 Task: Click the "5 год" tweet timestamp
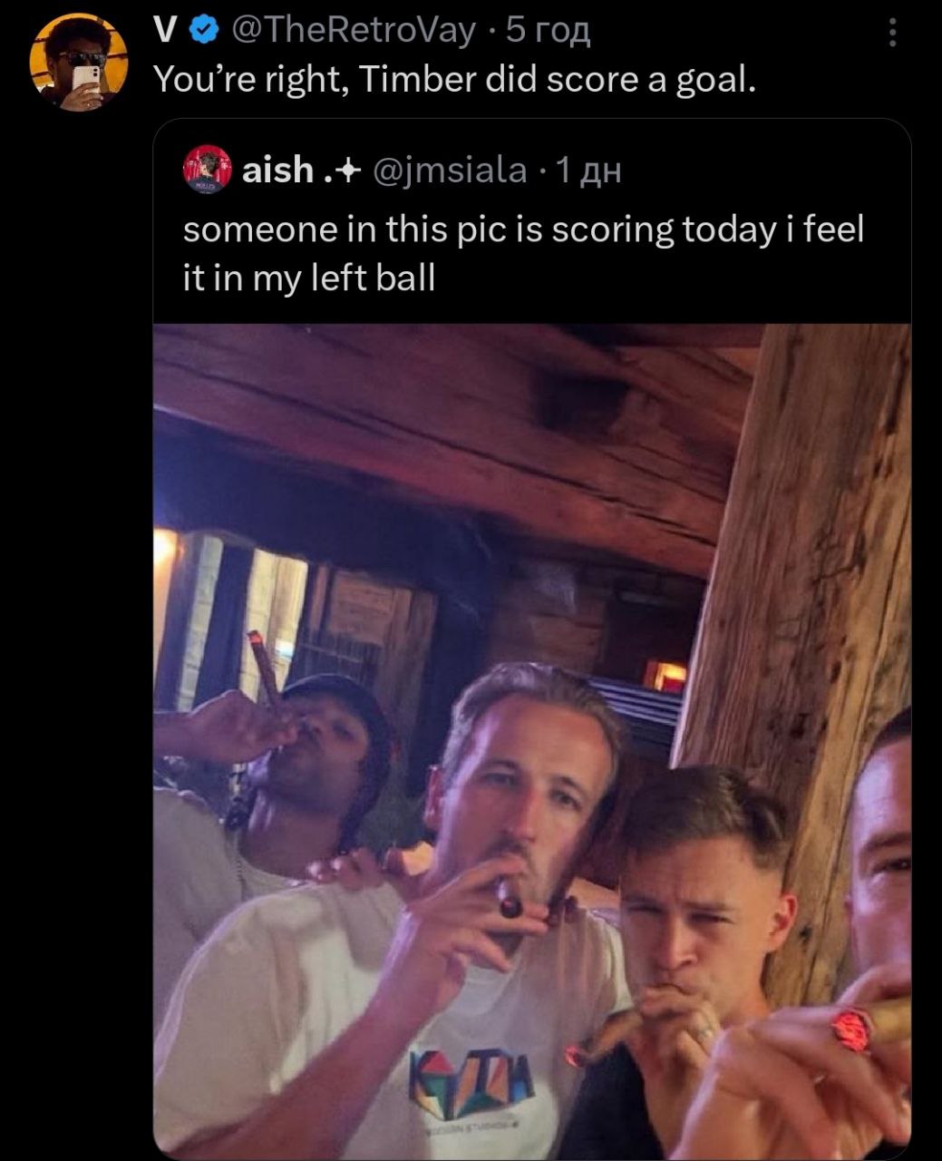click(548, 32)
